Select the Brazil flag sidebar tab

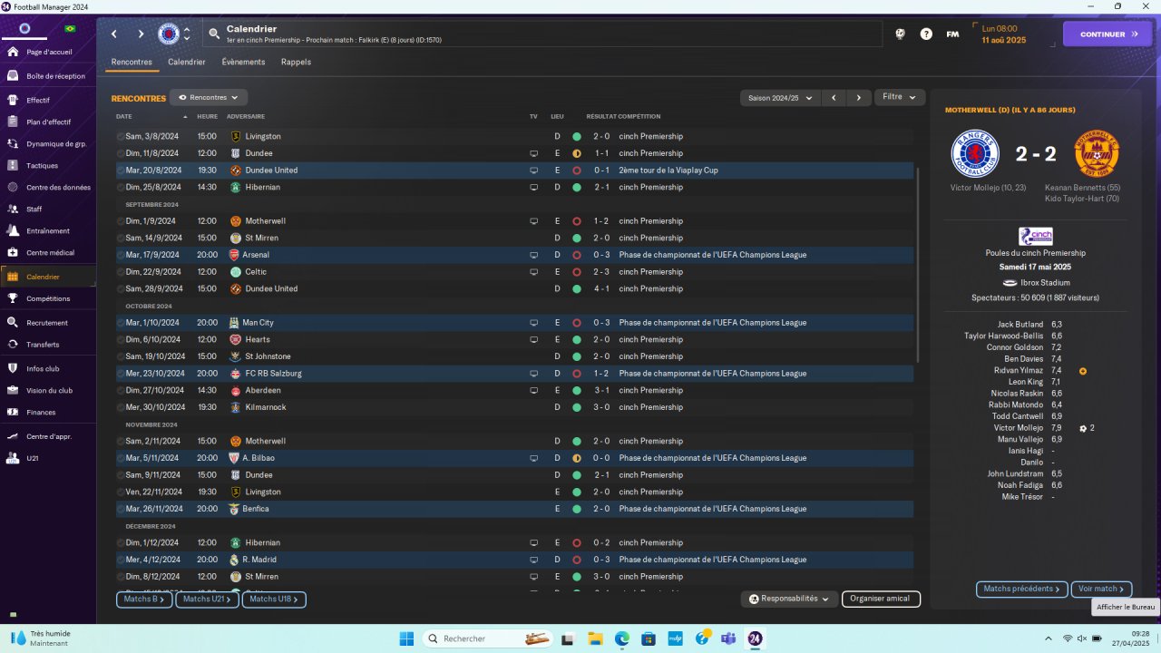click(x=71, y=29)
